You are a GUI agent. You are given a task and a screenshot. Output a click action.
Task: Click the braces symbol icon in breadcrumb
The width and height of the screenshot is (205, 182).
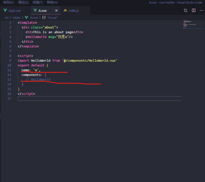[x=44, y=17]
